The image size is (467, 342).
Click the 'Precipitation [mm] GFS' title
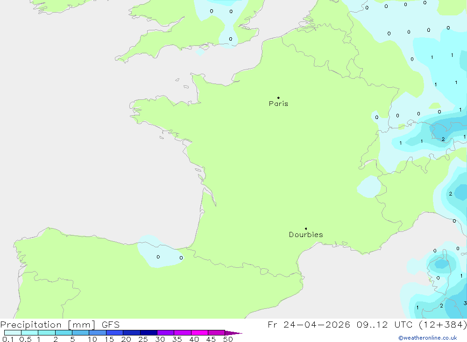pyautogui.click(x=60, y=324)
